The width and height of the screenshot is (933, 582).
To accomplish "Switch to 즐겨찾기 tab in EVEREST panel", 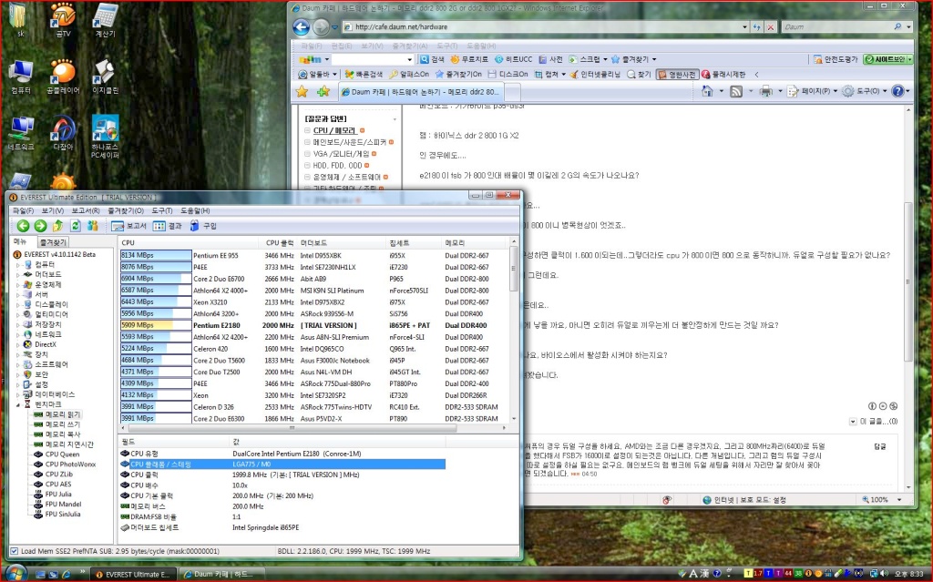I will click(x=53, y=242).
